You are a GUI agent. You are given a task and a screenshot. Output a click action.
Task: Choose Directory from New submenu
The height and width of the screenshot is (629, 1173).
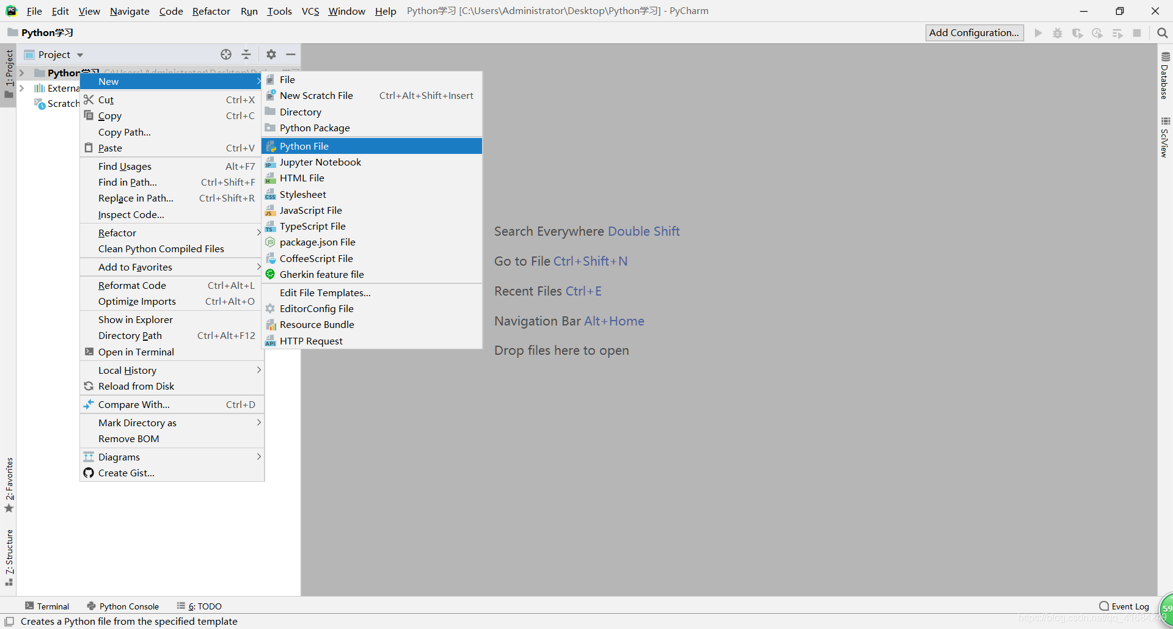372,112
